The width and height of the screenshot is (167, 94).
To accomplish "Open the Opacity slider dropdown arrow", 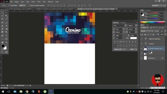I will click(165, 31).
